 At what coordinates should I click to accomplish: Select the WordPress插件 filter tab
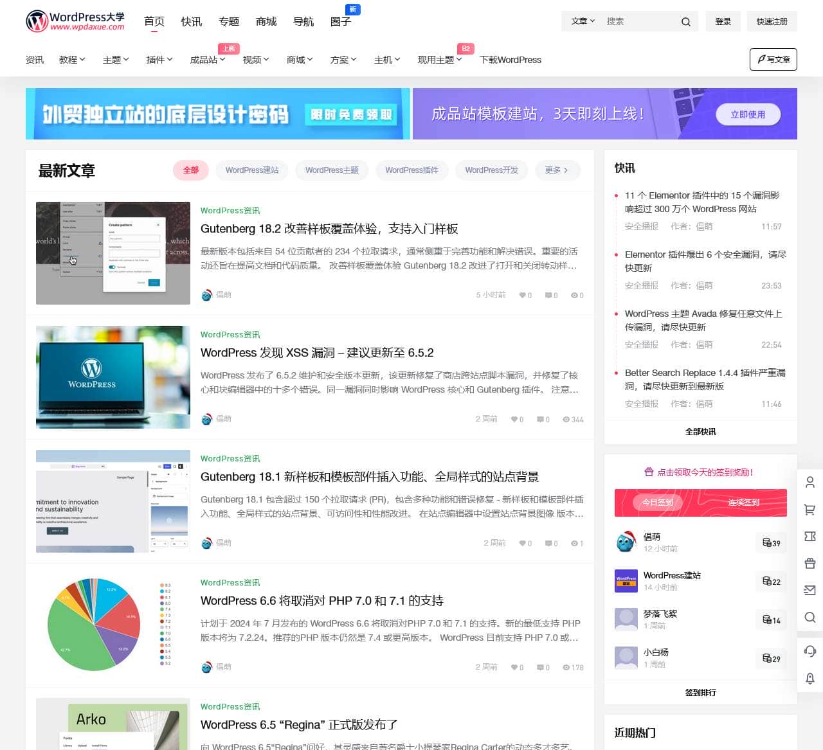(x=411, y=170)
